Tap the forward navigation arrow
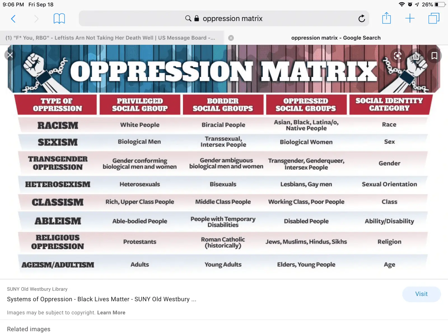448x336 pixels. coord(36,19)
